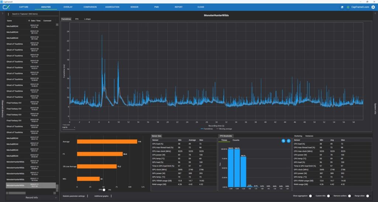This screenshot has height=202, width=378.
Task: Select the ANALYSIS tab
Action: pos(46,7)
